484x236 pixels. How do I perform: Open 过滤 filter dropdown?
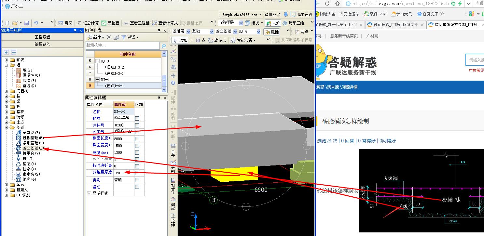pos(130,37)
